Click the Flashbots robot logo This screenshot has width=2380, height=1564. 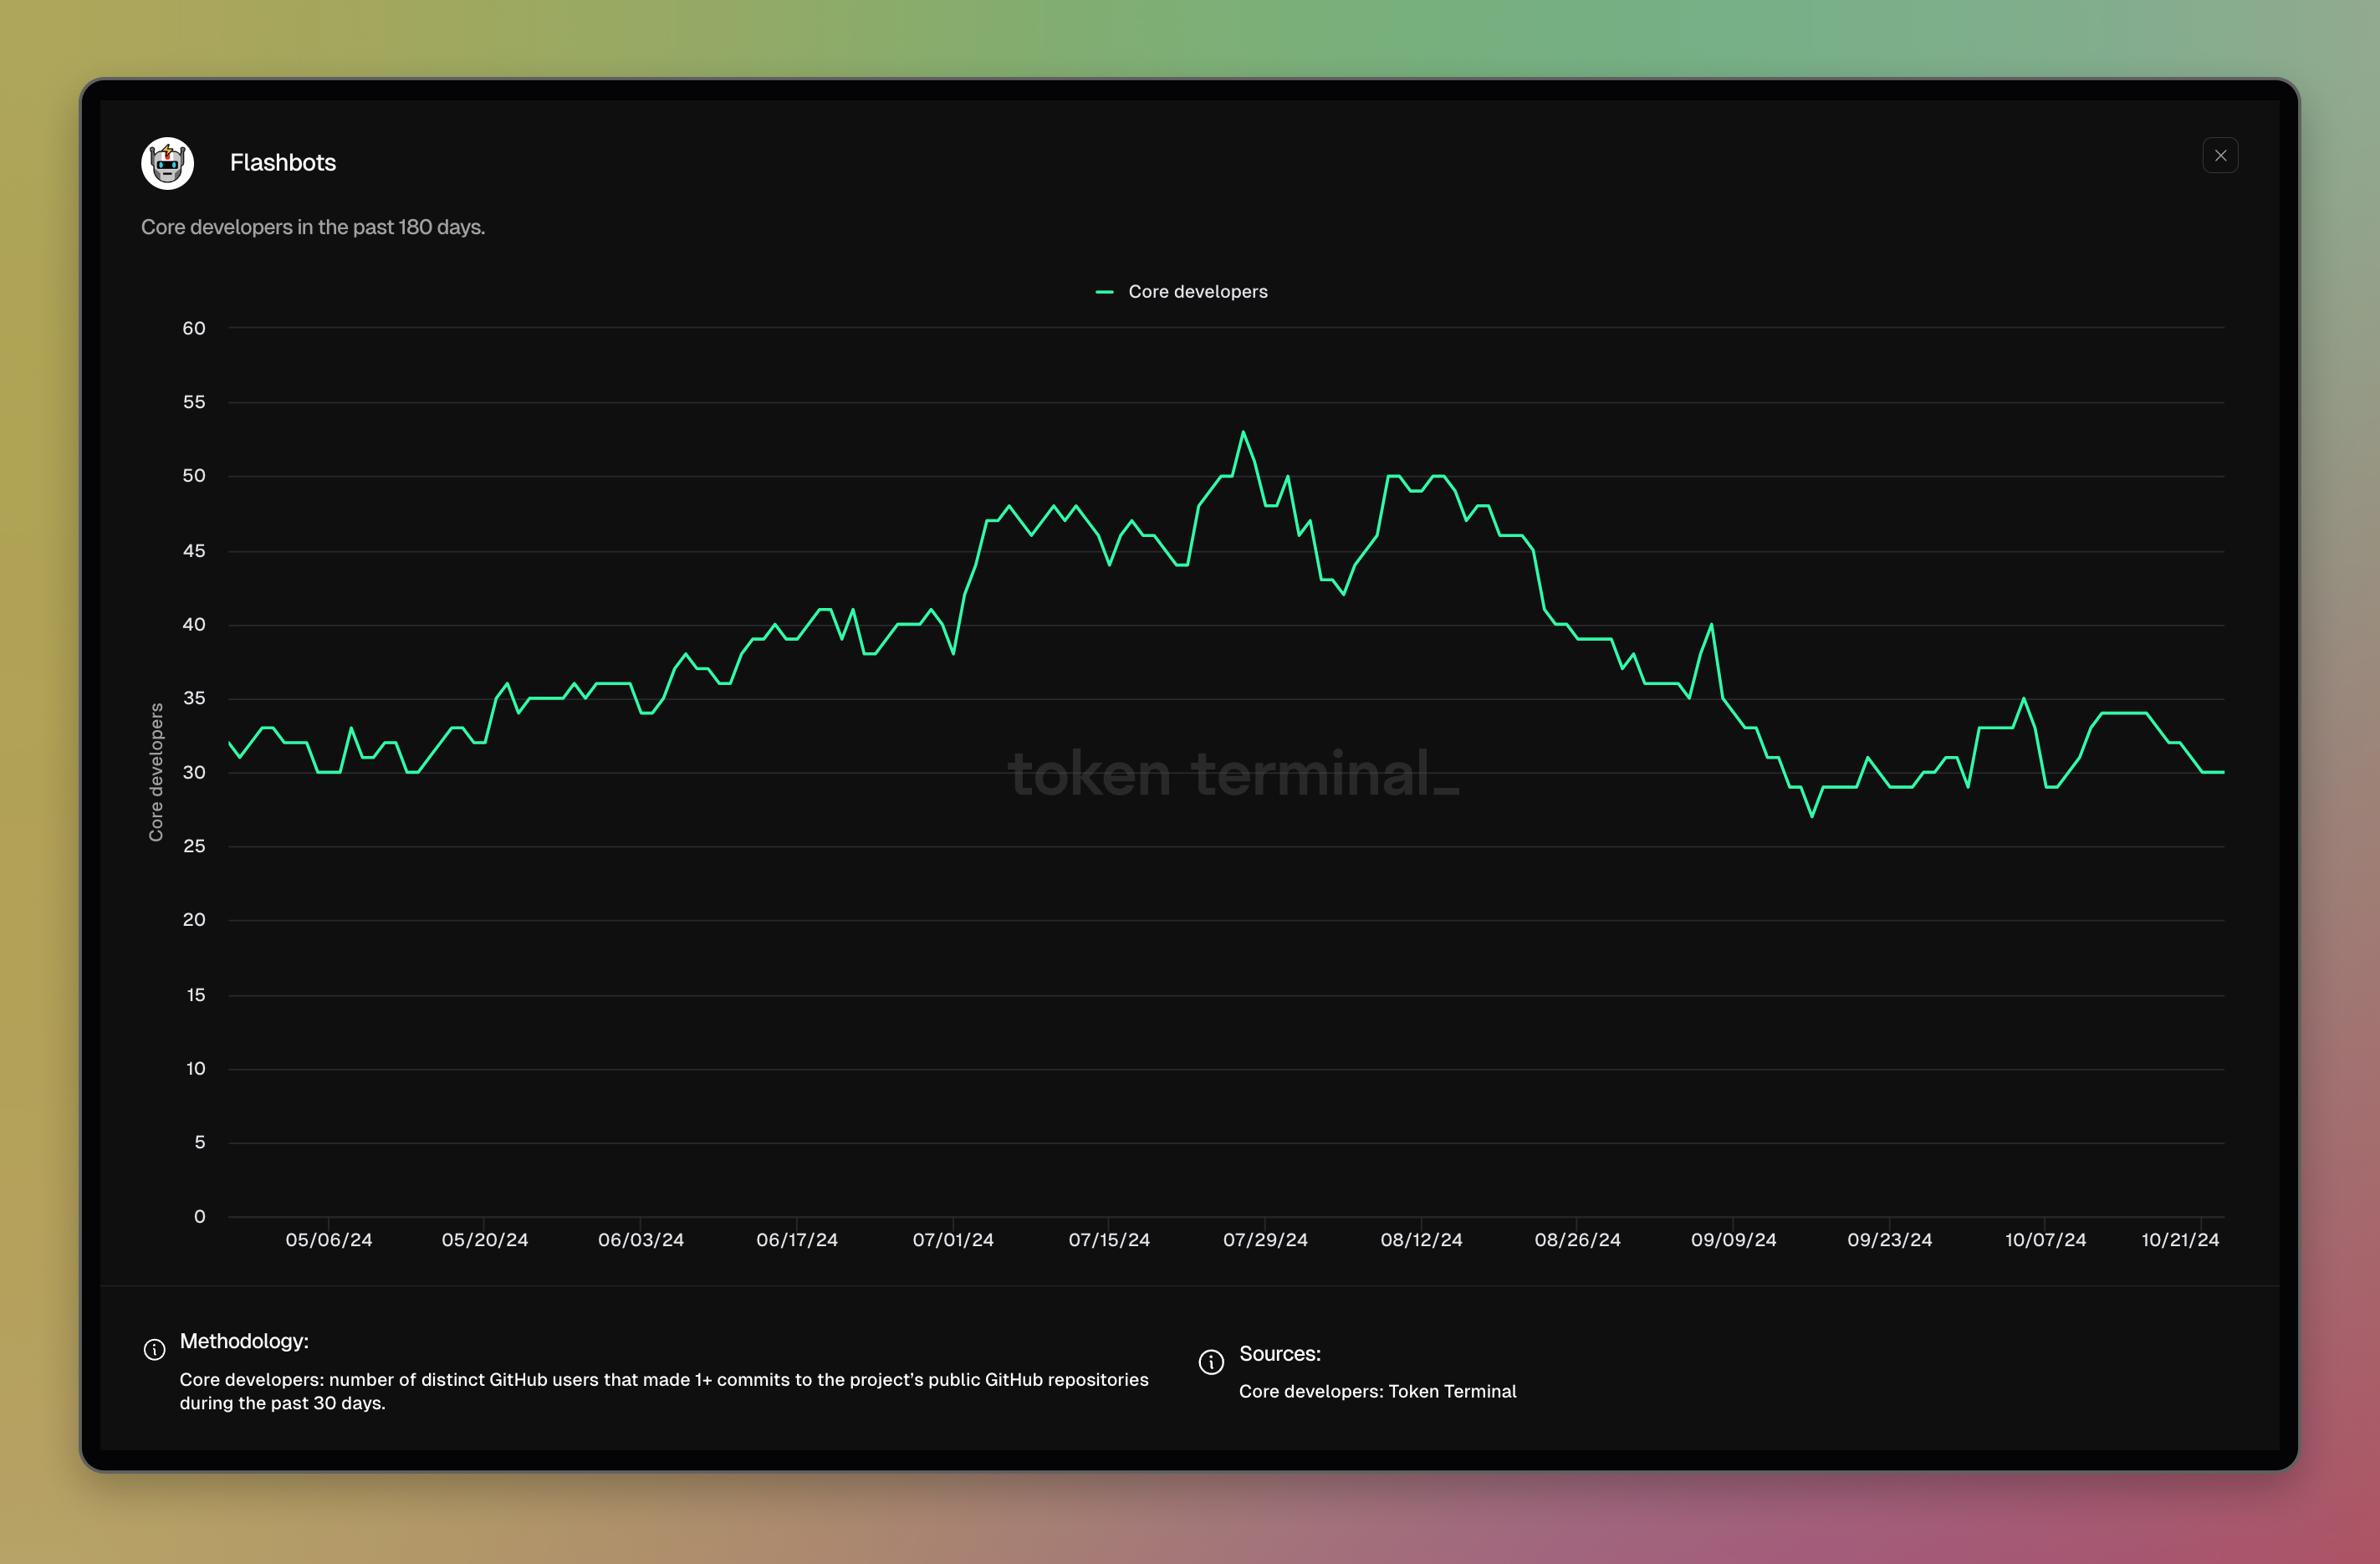point(167,163)
